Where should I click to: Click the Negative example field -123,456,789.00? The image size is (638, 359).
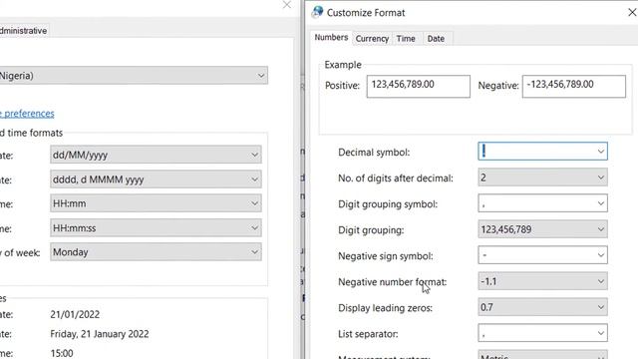tap(574, 86)
